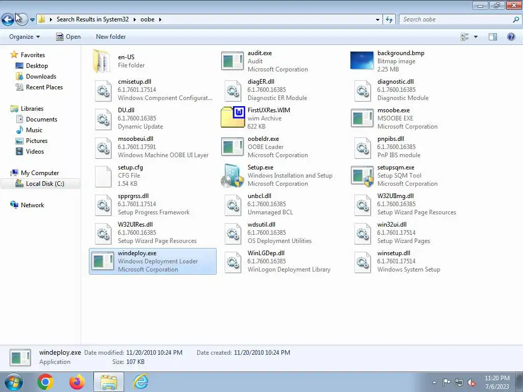Viewport: 523px width, 392px height.
Task: Select the msoobeui.dll file icon
Action: pyautogui.click(x=103, y=148)
